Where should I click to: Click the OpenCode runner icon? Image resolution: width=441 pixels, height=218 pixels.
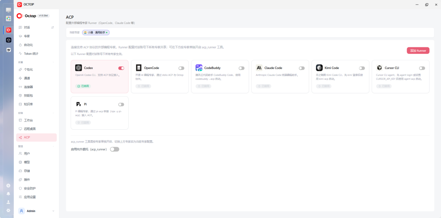coord(139,68)
